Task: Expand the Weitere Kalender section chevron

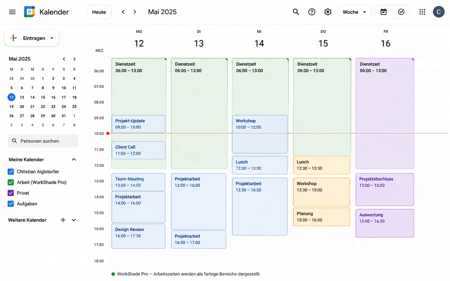Action: tap(74, 220)
